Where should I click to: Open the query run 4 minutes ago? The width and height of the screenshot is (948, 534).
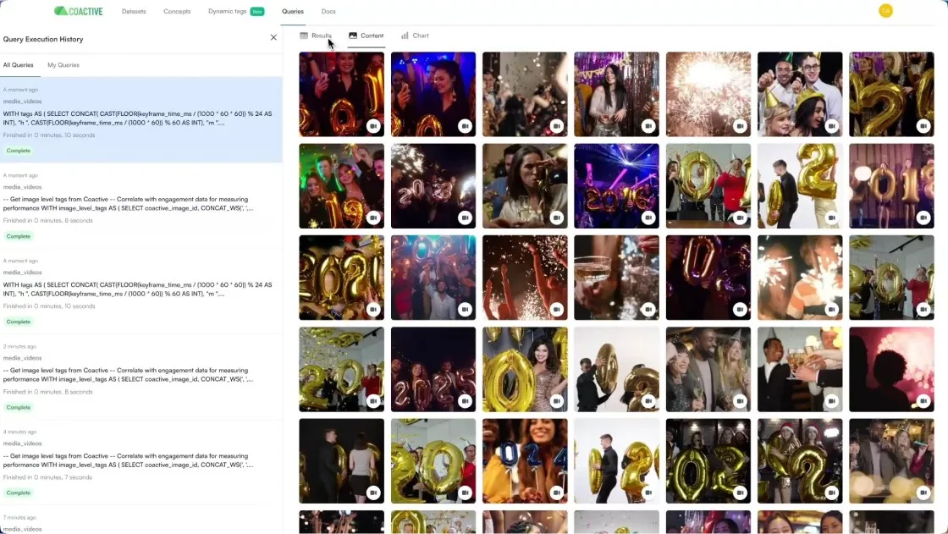click(x=141, y=462)
